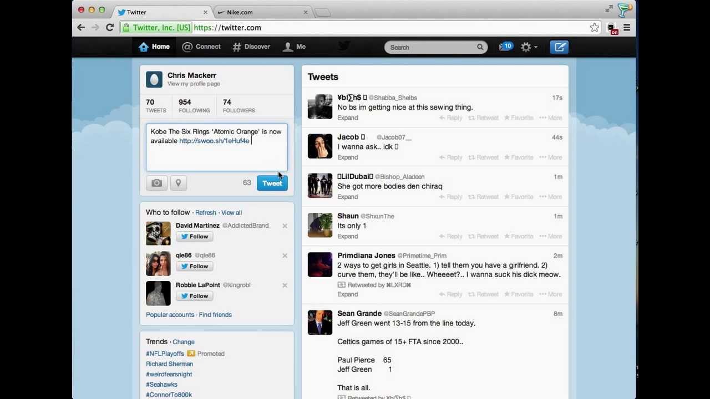Follow David Martinez

coord(194,237)
